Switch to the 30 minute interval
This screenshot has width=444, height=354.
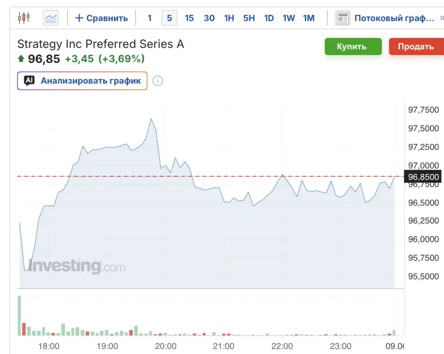(209, 18)
